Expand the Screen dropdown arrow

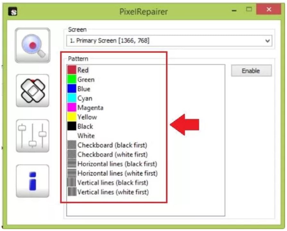267,41
